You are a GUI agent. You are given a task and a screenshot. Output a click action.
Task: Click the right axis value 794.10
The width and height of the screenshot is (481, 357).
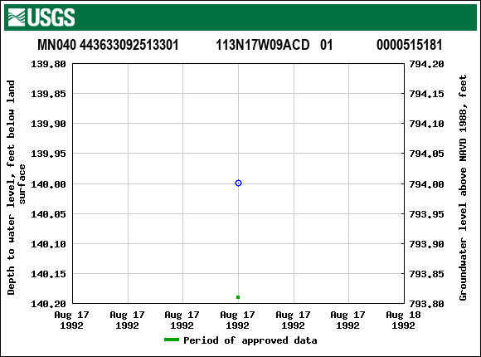click(427, 124)
